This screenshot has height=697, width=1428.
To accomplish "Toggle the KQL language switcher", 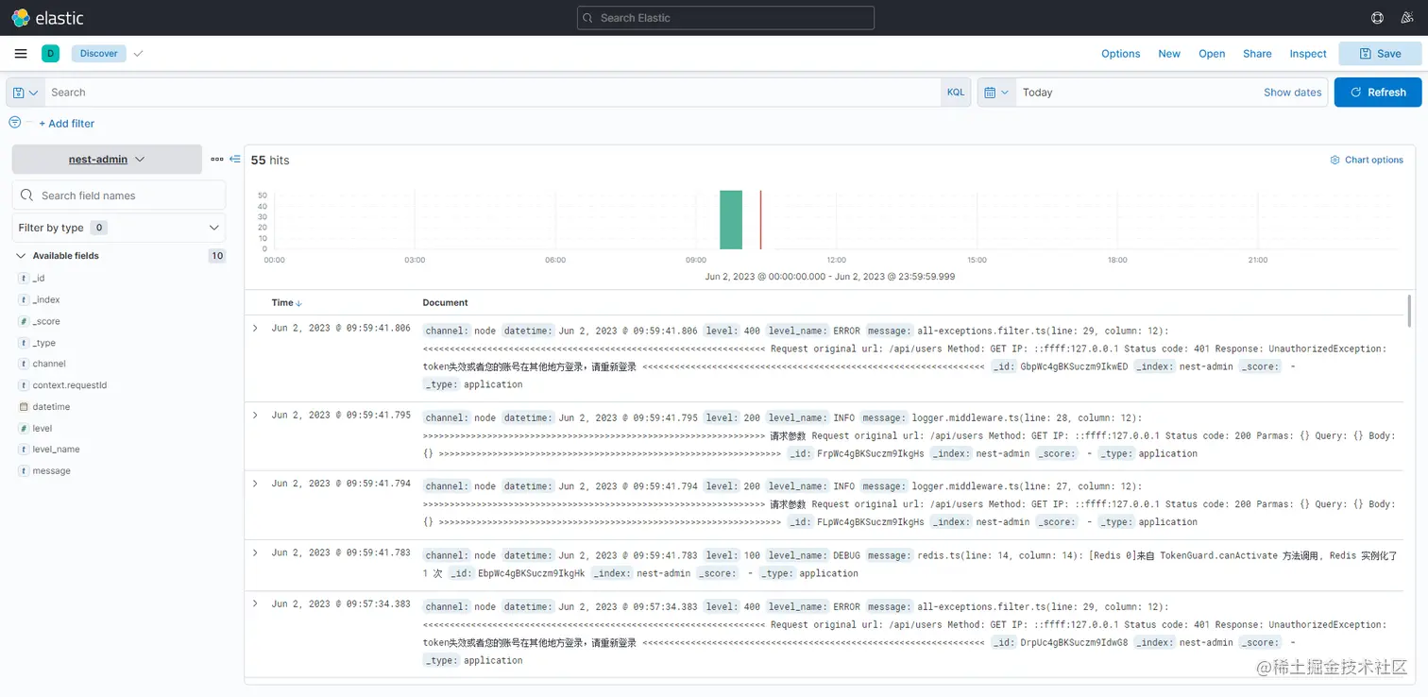I will 956,93.
